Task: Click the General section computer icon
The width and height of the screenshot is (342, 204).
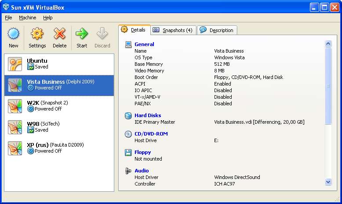Action: (128, 44)
